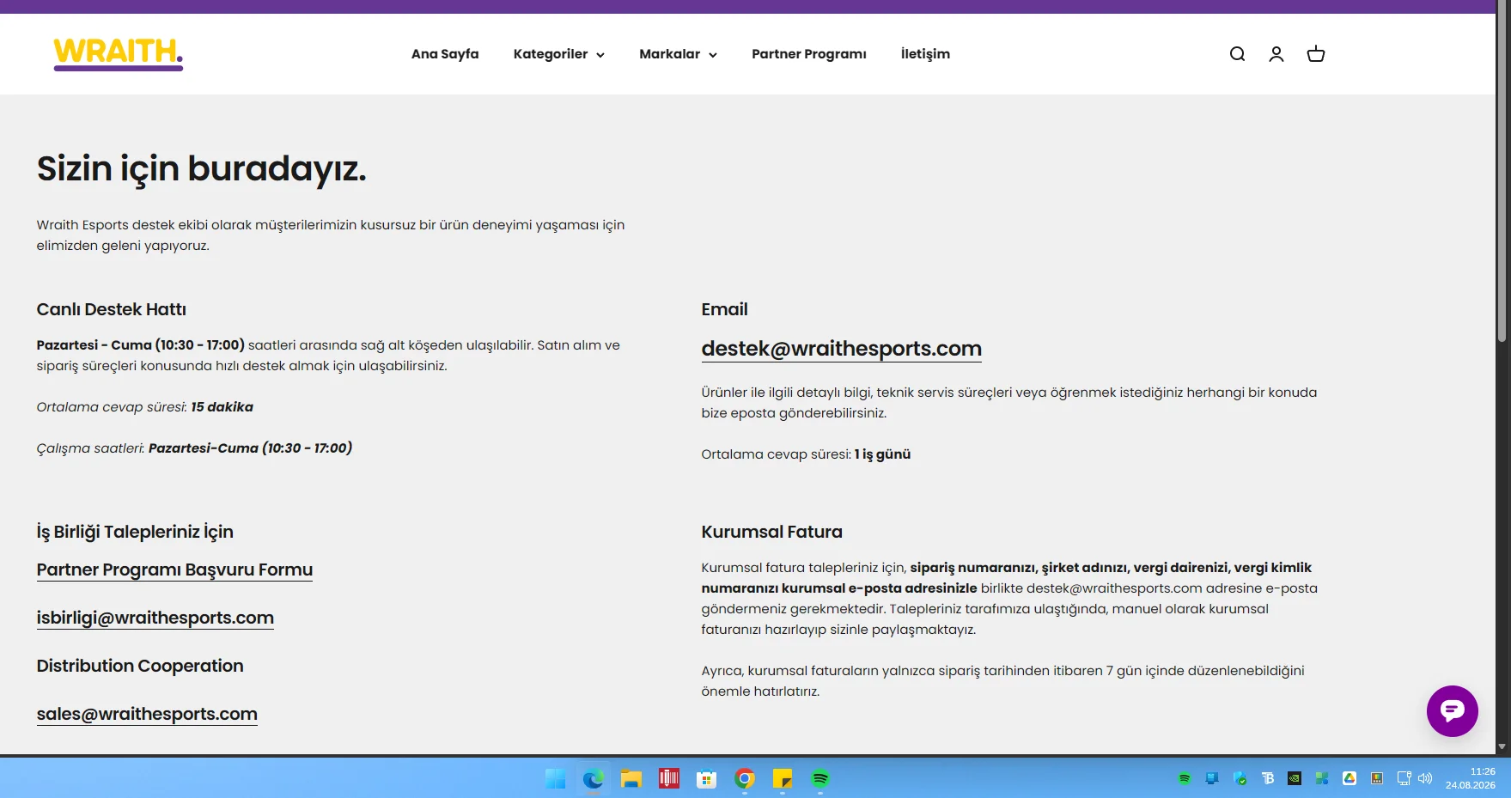1511x798 pixels.
Task: Open Sticky Notes from taskbar
Action: (x=783, y=779)
